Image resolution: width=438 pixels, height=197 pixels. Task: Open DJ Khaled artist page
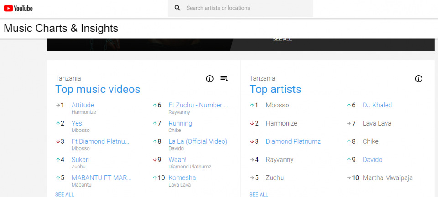[377, 105]
